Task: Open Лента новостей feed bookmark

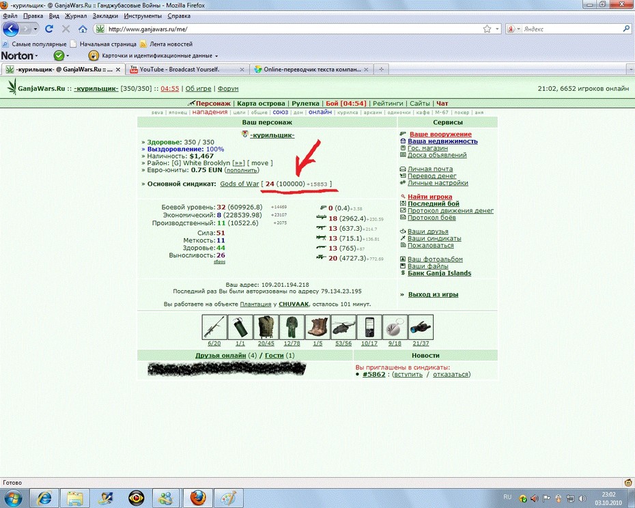Action: click(166, 44)
